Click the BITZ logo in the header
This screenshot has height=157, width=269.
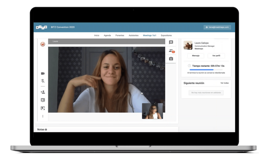(x=42, y=27)
